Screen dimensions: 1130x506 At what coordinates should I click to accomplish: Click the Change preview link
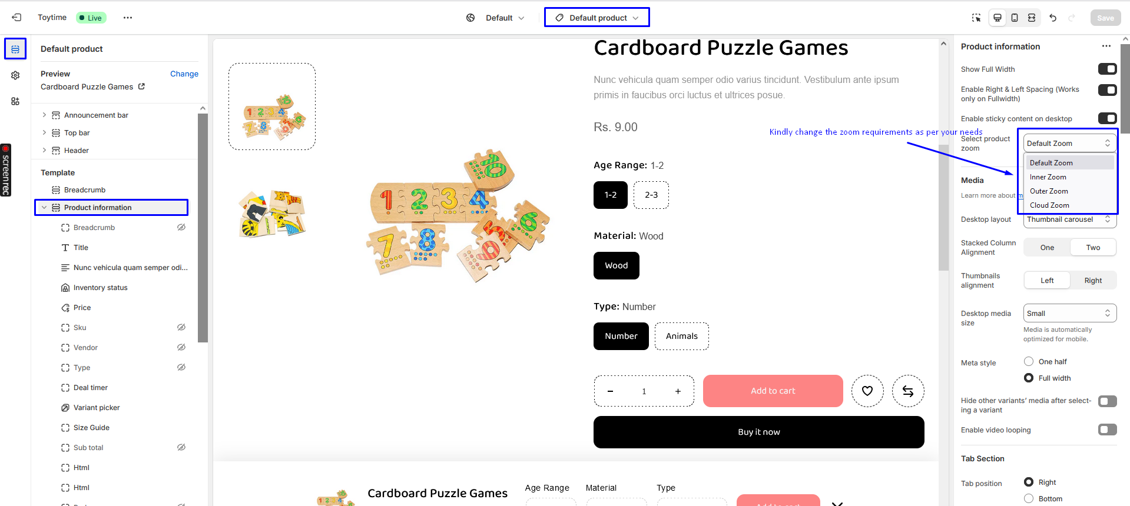point(184,74)
